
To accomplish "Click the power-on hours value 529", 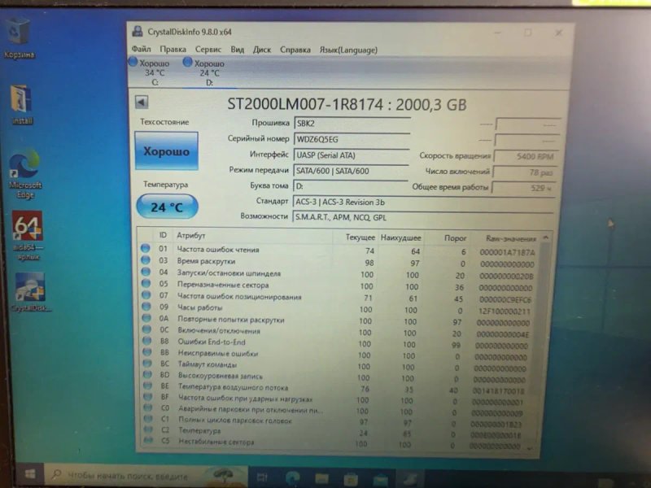I will [524, 188].
